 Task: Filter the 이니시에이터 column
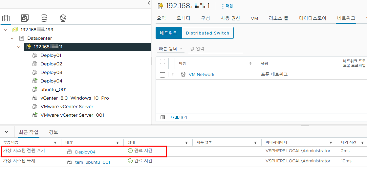331,143
